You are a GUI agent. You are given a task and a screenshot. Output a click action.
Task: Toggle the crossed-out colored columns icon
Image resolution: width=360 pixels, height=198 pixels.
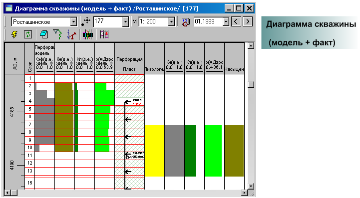(x=88, y=34)
